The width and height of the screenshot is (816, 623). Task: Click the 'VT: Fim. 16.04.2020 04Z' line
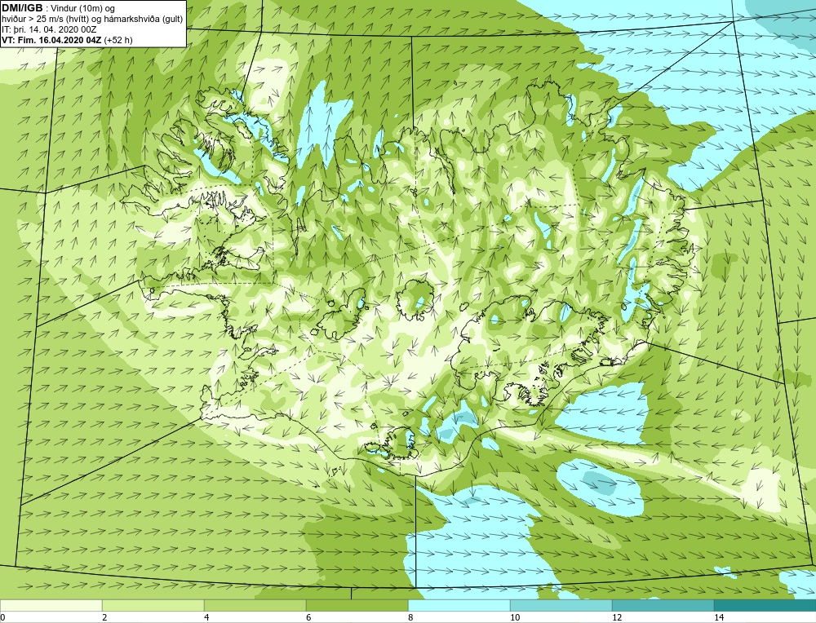pos(67,40)
